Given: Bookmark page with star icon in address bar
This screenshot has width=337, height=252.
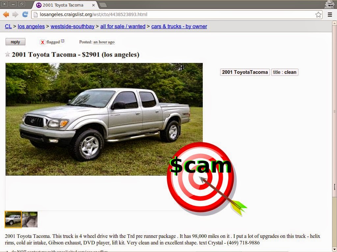Looking at the screenshot, I should pos(318,14).
